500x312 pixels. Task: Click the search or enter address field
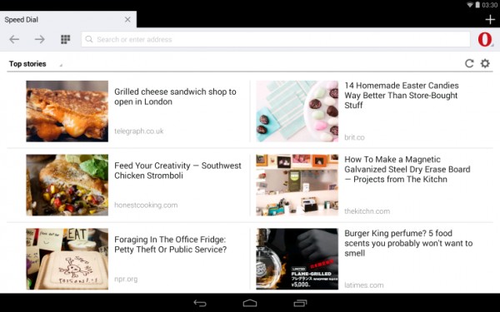coord(276,39)
